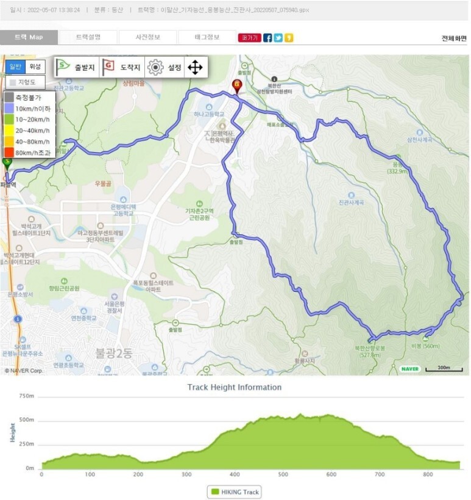Click the 은평소방서 fire station marker
Image resolution: width=471 pixels, height=500 pixels.
coord(20,287)
